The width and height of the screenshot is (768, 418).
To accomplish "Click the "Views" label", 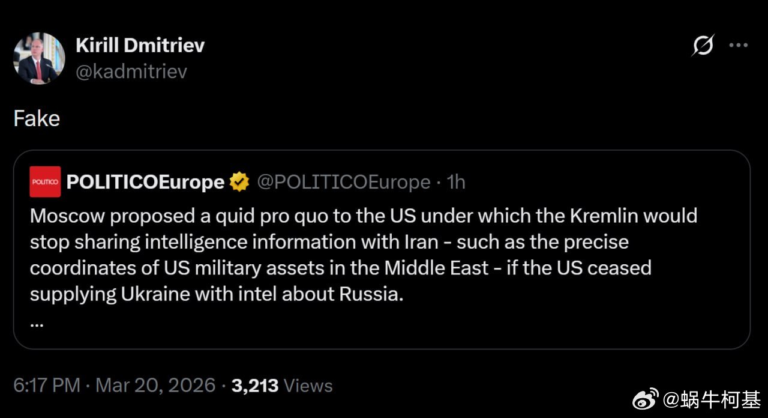I will (308, 385).
